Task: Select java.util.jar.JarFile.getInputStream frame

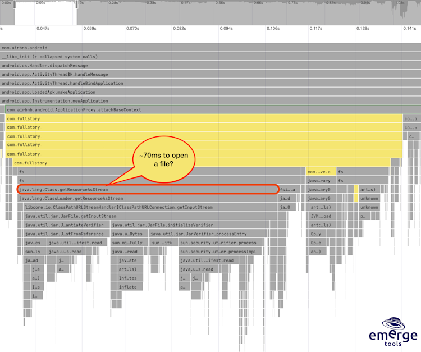Action: [150, 216]
